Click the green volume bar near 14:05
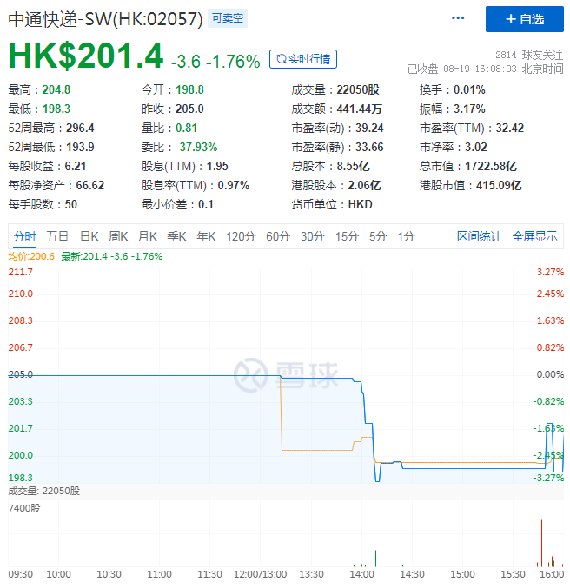 pos(374,558)
